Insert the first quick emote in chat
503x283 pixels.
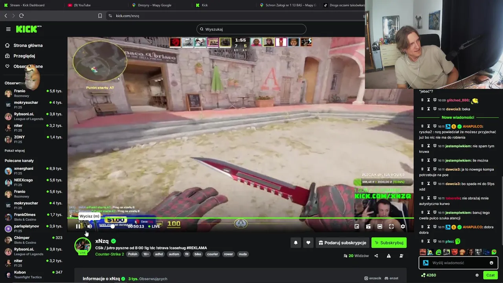tap(422, 252)
